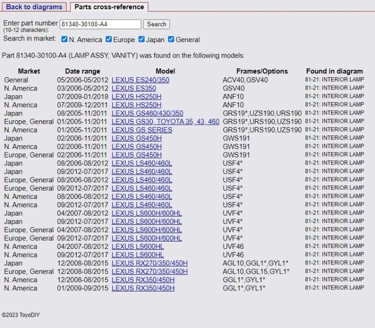
Task: Go to the Back to diagrams tab
Action: [x=34, y=7]
